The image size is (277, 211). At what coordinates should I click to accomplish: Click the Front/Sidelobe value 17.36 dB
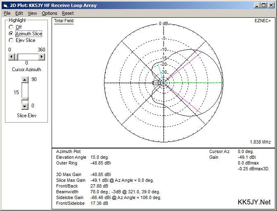tap(99, 203)
